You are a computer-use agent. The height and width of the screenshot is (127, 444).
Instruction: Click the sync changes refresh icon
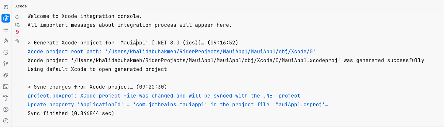(17, 17)
